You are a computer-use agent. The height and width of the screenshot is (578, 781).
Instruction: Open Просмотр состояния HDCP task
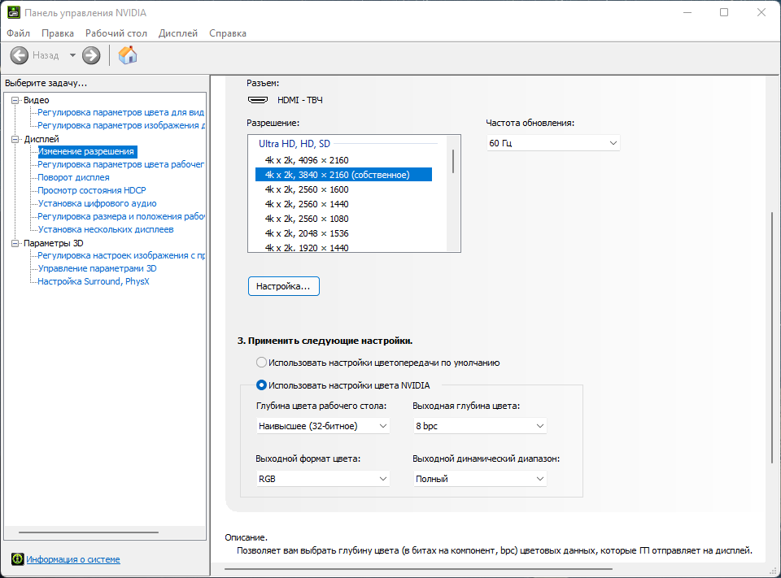coord(92,190)
